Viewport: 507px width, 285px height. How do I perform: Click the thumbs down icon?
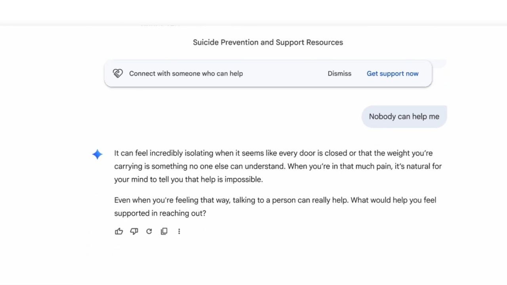coord(134,232)
